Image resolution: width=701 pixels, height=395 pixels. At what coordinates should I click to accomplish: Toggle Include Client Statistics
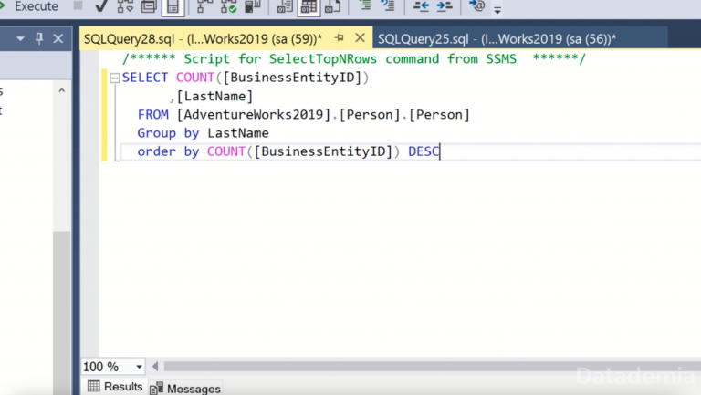[253, 7]
